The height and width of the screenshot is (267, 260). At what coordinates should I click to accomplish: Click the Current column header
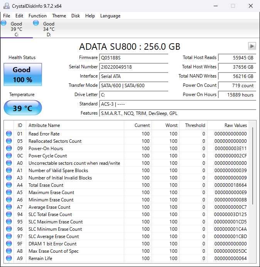coord(138,125)
